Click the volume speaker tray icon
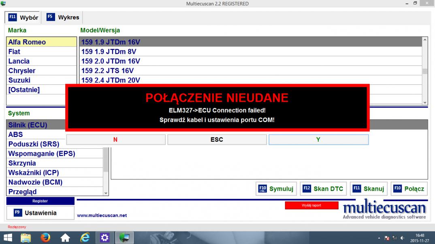The width and height of the screenshot is (435, 244). (402, 238)
